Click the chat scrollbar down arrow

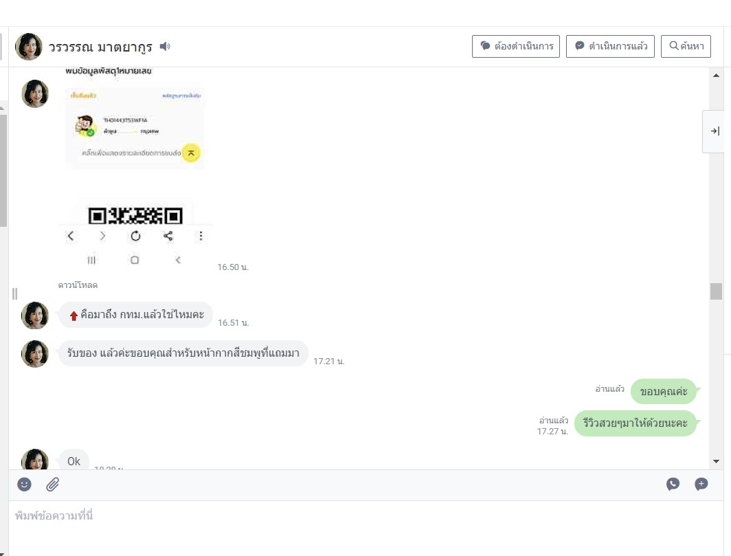(716, 461)
